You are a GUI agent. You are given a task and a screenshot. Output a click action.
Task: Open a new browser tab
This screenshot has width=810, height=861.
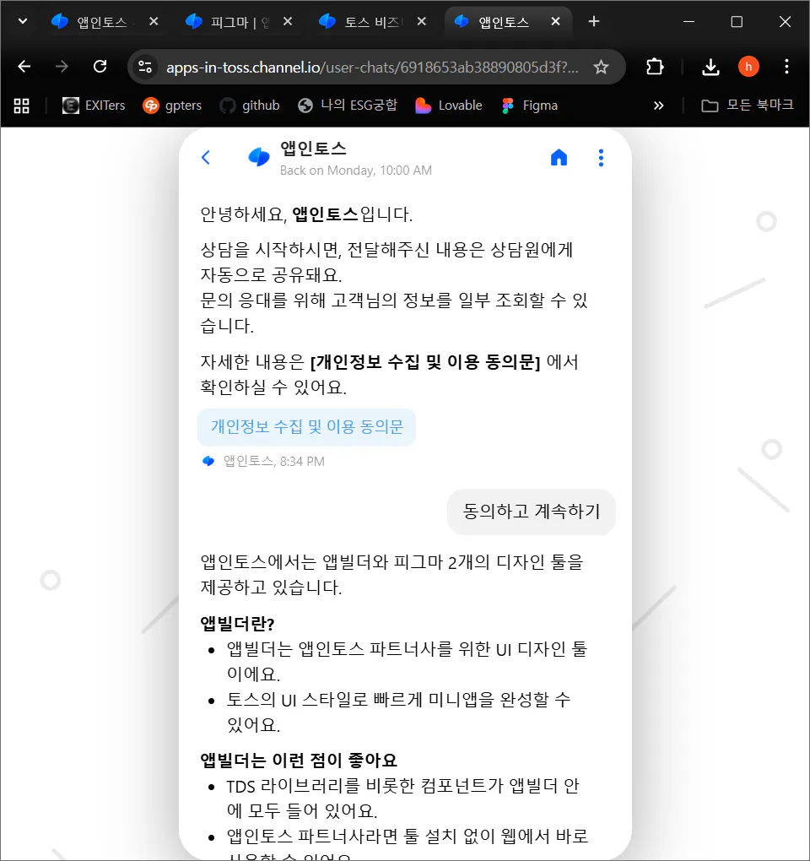pos(594,21)
